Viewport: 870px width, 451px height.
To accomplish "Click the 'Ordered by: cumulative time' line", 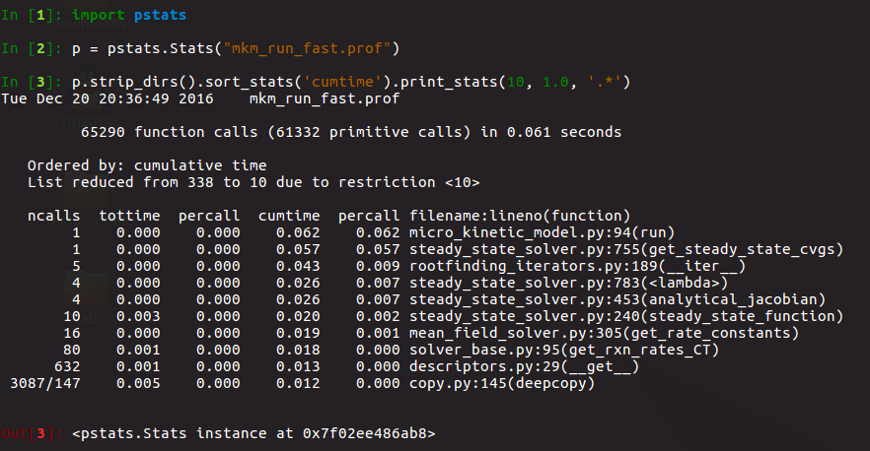I will [147, 165].
